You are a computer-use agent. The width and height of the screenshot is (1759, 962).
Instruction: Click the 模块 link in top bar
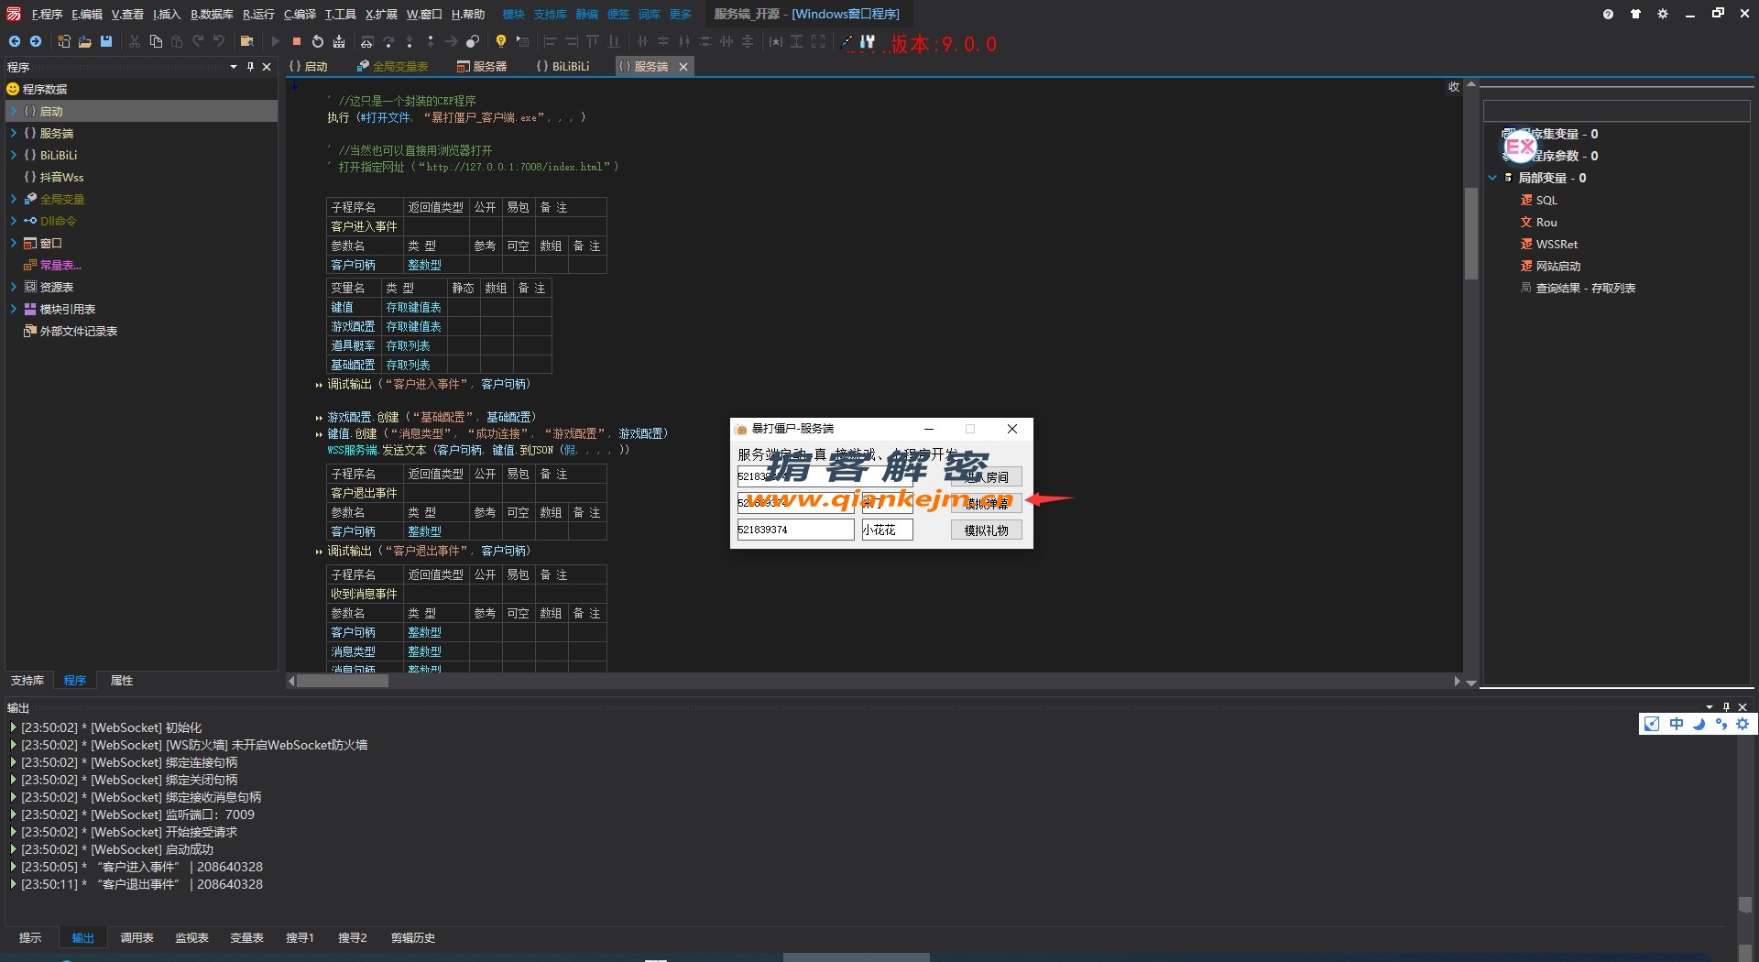click(x=514, y=14)
